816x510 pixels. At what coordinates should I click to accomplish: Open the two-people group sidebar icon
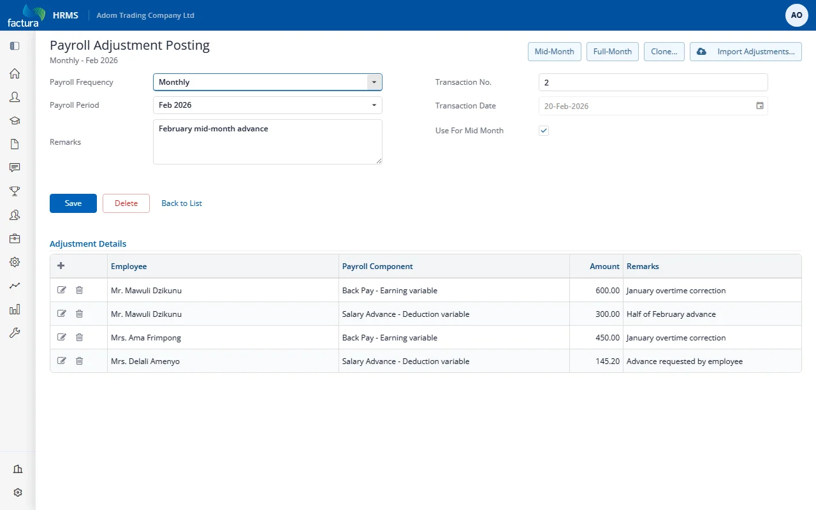click(x=15, y=215)
